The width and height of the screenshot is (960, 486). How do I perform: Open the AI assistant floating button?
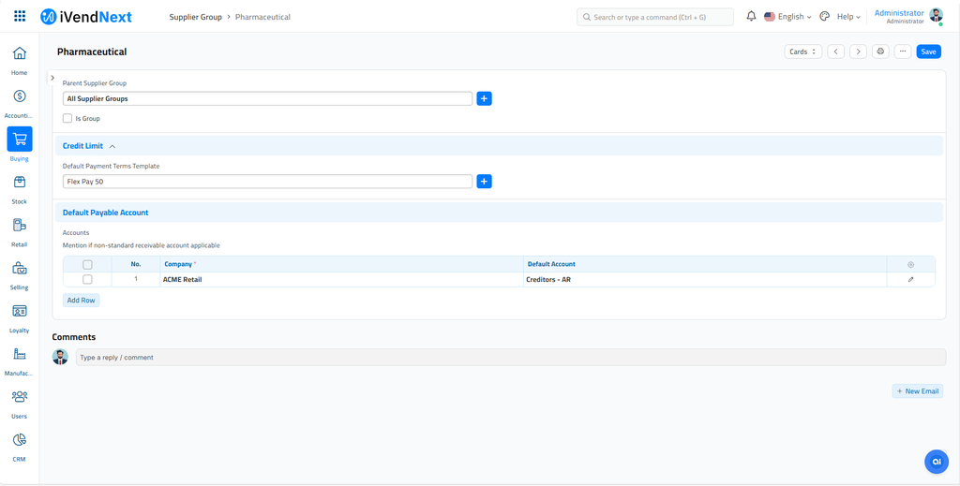(x=936, y=462)
